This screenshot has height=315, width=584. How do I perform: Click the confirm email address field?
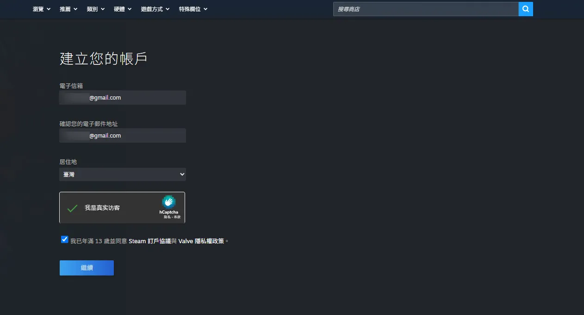(123, 136)
